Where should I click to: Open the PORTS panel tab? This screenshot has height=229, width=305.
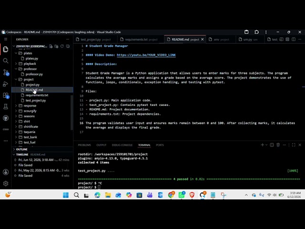click(160, 145)
